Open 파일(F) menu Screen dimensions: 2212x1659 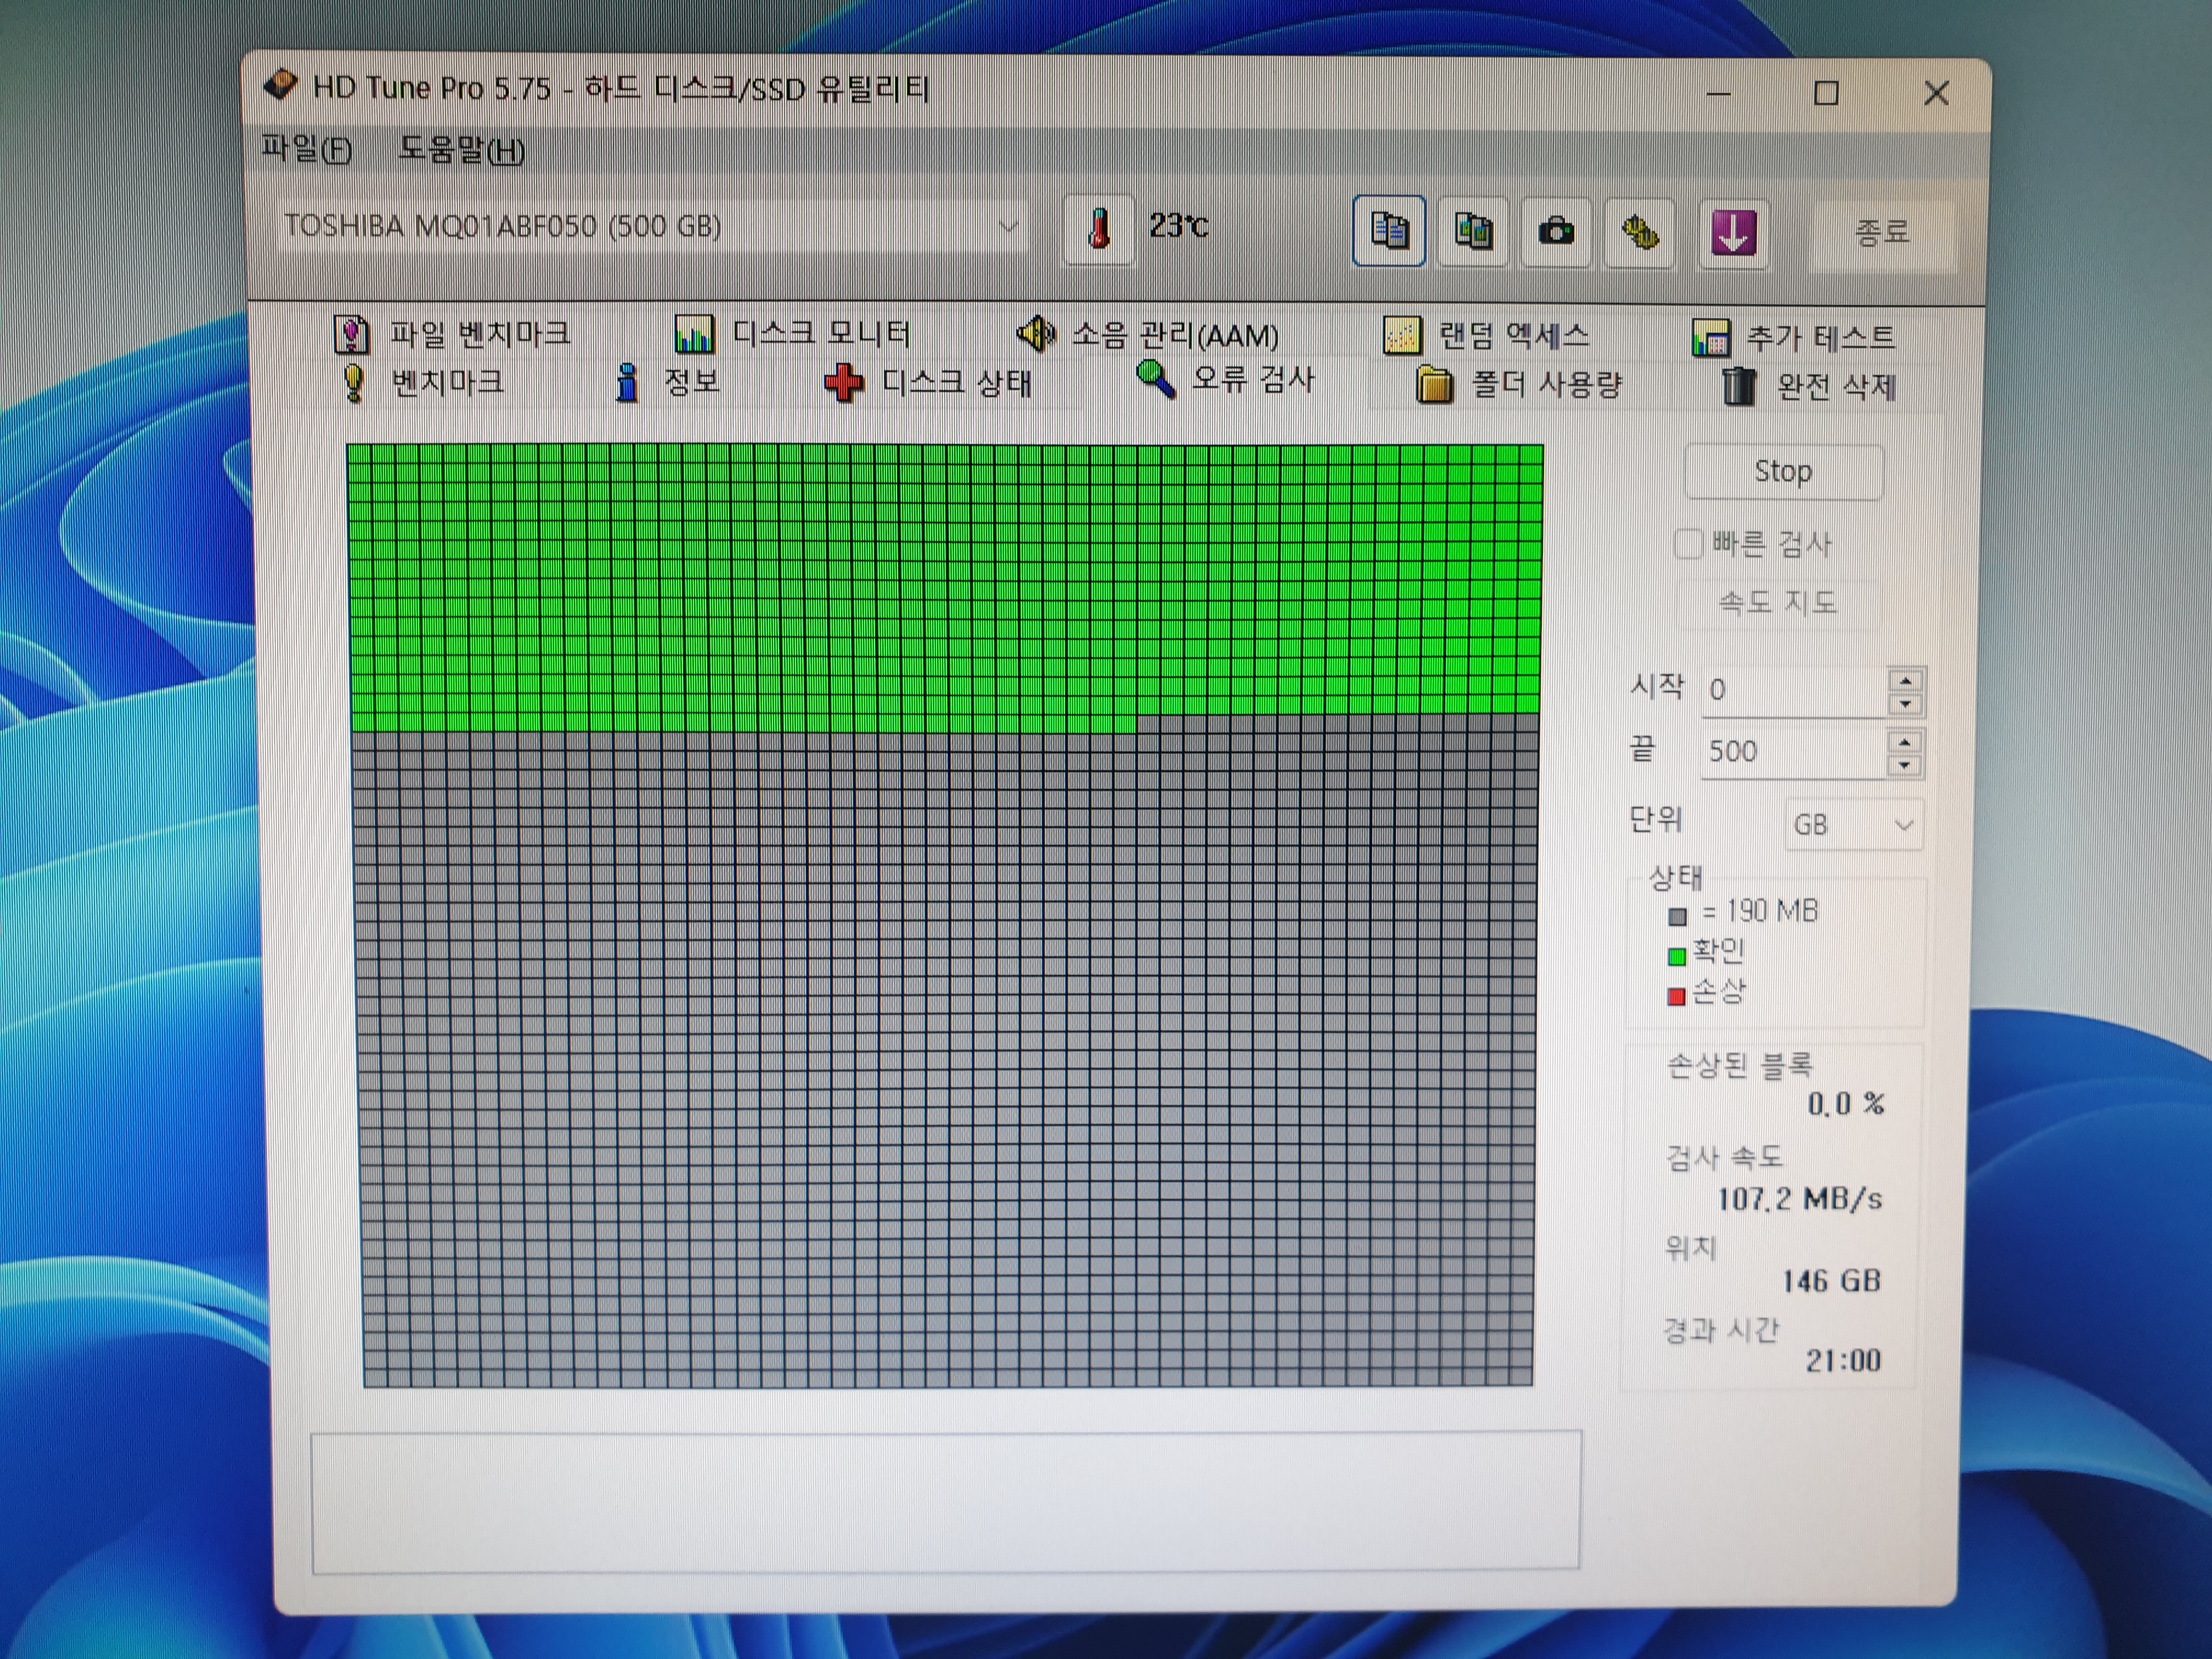click(x=306, y=149)
